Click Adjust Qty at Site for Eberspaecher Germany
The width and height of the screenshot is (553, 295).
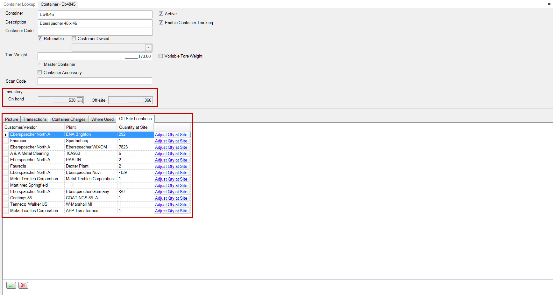tap(171, 192)
